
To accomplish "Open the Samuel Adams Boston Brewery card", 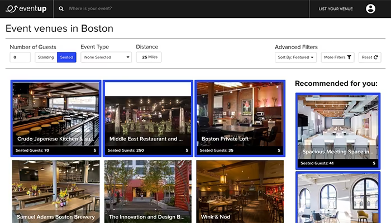I will coord(56,192).
